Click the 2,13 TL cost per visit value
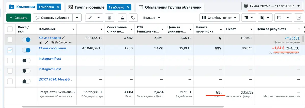 (x=294, y=38)
